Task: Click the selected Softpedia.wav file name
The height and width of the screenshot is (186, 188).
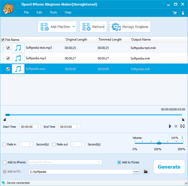Action: pos(36,69)
